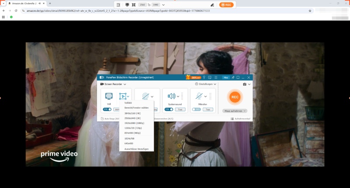Start recording with the small floating-toolbar REC button
Viewport: 350px width, 188px height.
pos(226,5)
